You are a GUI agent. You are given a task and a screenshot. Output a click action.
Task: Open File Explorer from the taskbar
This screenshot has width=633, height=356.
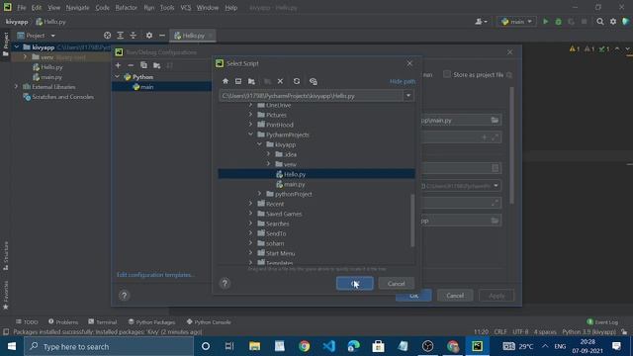click(x=255, y=346)
